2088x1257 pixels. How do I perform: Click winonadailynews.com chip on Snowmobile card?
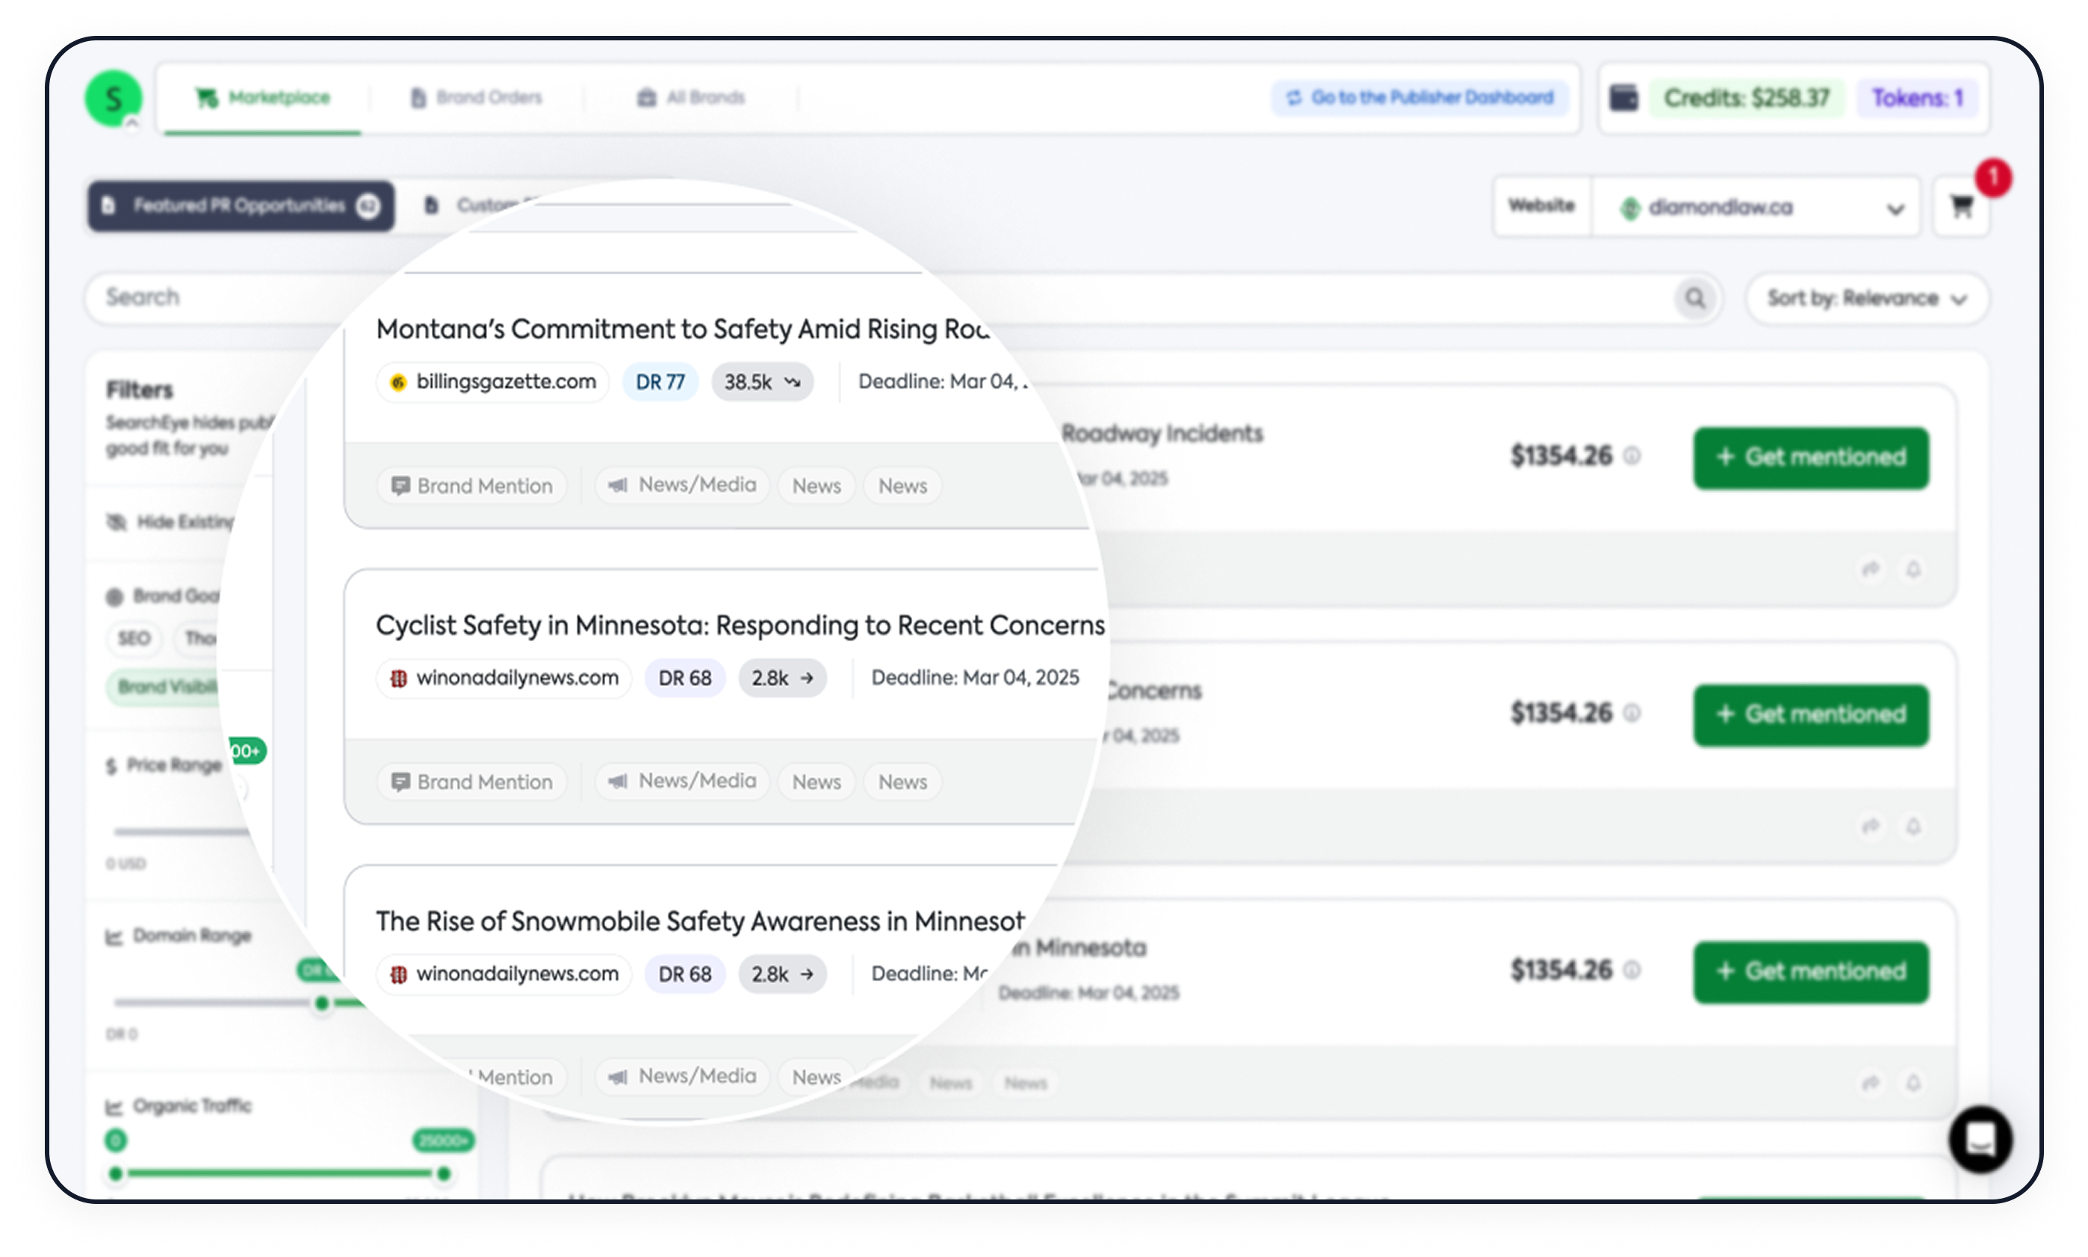(504, 974)
